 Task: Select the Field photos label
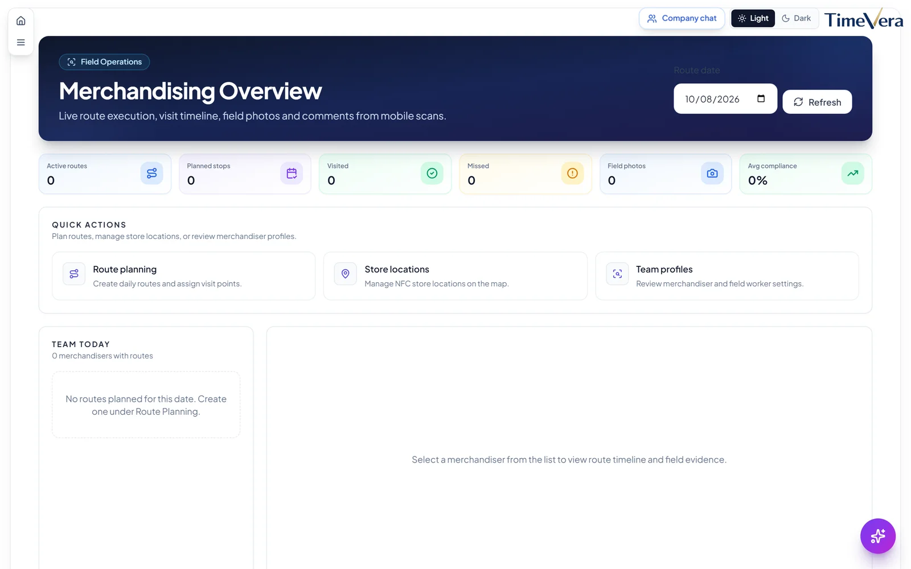pyautogui.click(x=626, y=166)
